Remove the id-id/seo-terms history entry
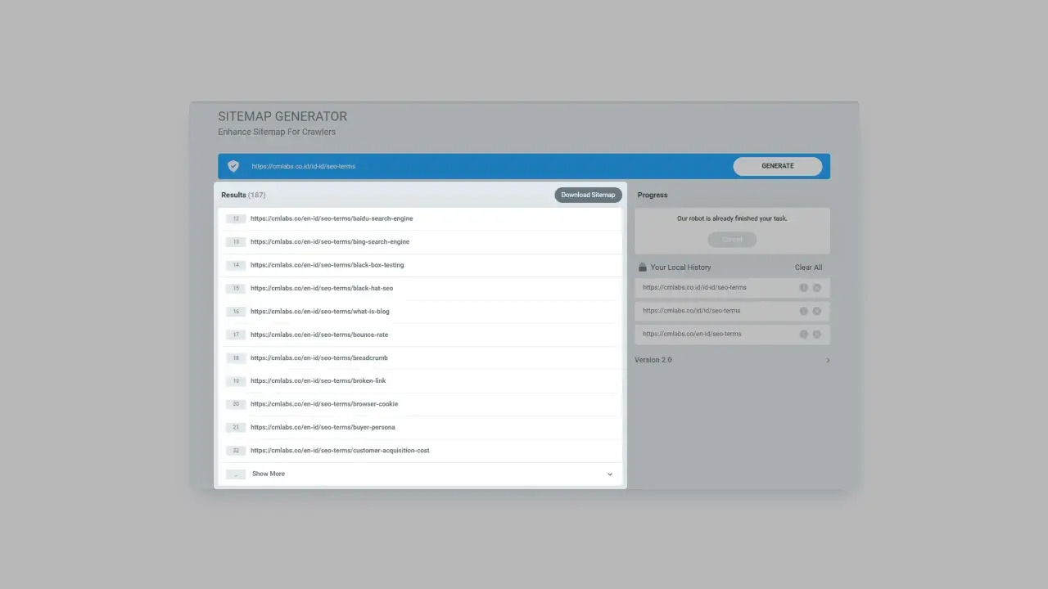The height and width of the screenshot is (589, 1048). click(816, 287)
